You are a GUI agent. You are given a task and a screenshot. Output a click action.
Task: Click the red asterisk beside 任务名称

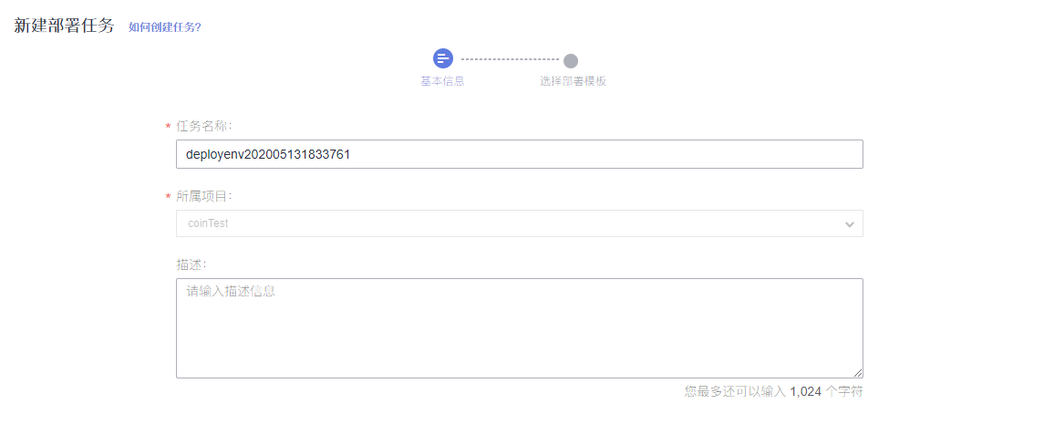tap(168, 127)
